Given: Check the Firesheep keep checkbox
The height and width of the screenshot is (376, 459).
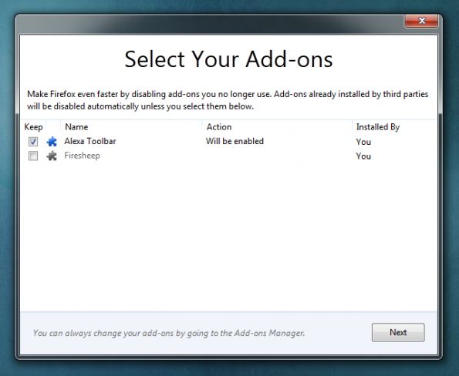Looking at the screenshot, I should pos(33,156).
